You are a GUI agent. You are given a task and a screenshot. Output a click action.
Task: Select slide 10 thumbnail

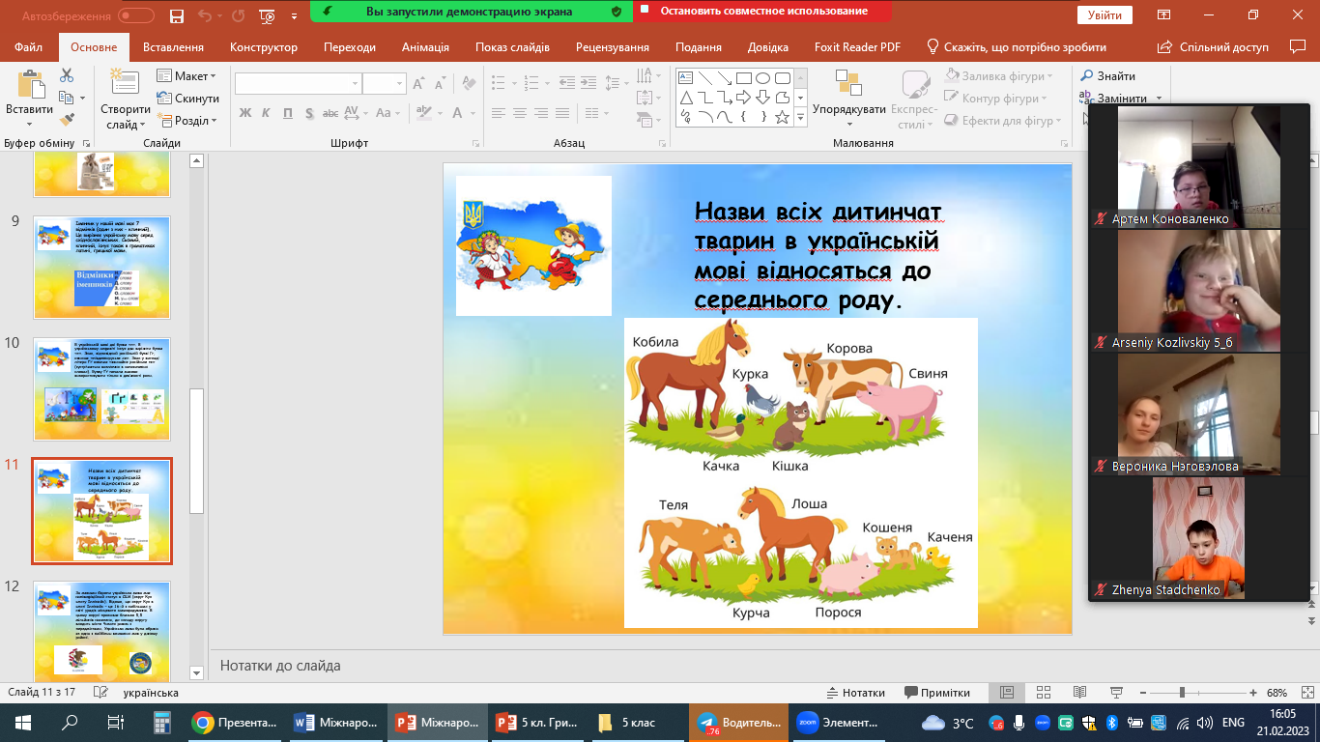[x=102, y=388]
